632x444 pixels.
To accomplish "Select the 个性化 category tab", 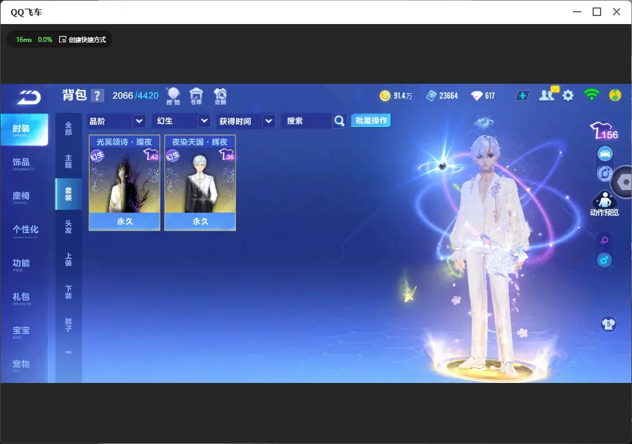I will coord(24,231).
